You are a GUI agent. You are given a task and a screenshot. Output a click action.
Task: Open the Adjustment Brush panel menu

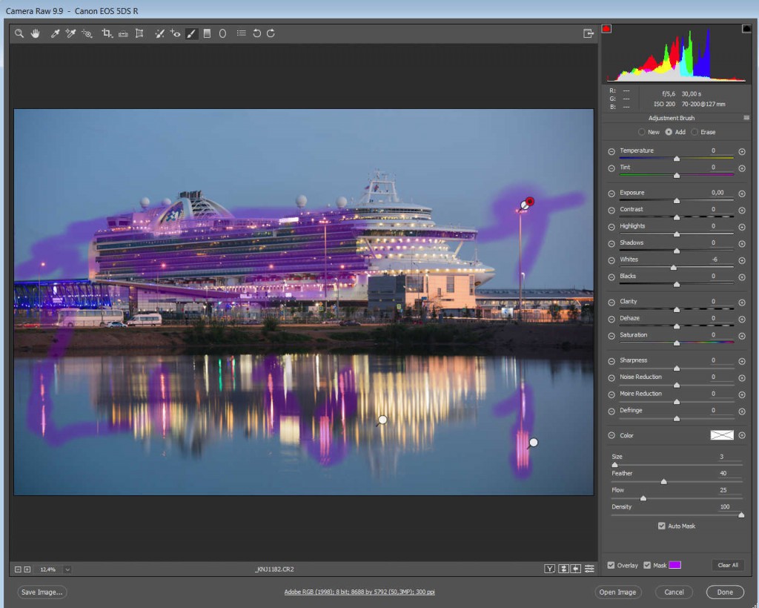746,118
